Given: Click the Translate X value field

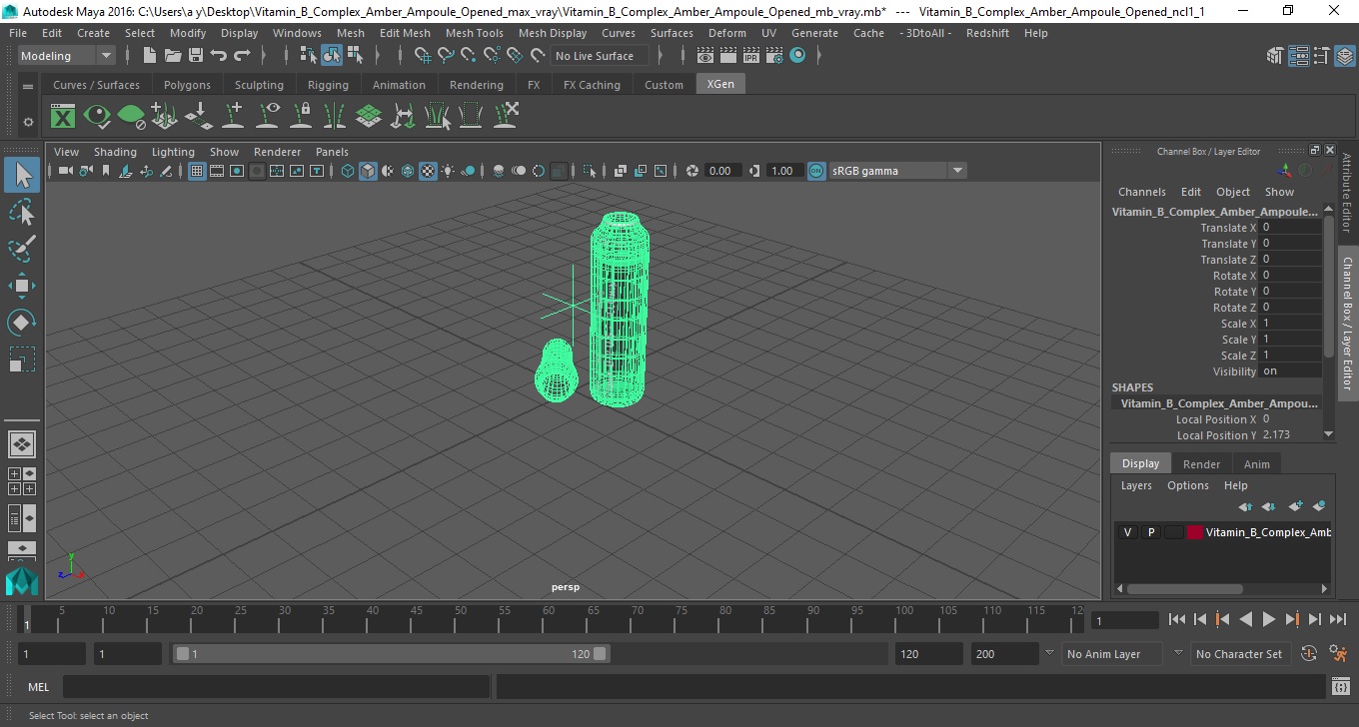Looking at the screenshot, I should coord(1290,228).
